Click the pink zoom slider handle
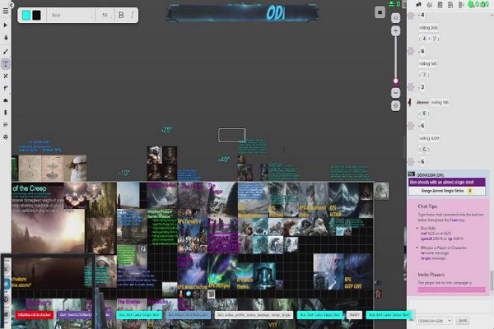Viewport: 494px width, 329px height. point(396,81)
